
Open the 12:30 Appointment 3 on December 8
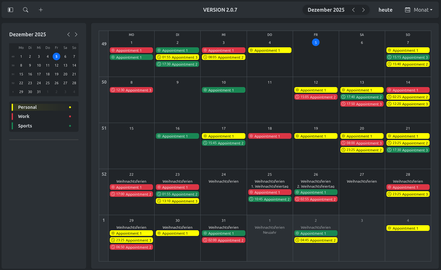tap(131, 90)
